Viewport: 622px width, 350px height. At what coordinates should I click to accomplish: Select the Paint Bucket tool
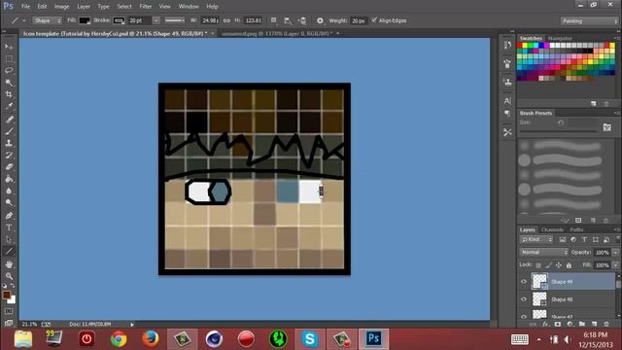tap(9, 179)
